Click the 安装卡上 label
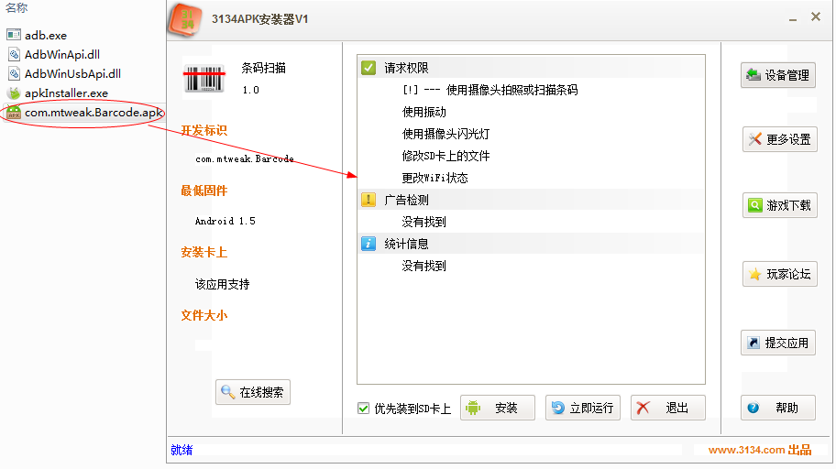This screenshot has width=836, height=469. [203, 252]
